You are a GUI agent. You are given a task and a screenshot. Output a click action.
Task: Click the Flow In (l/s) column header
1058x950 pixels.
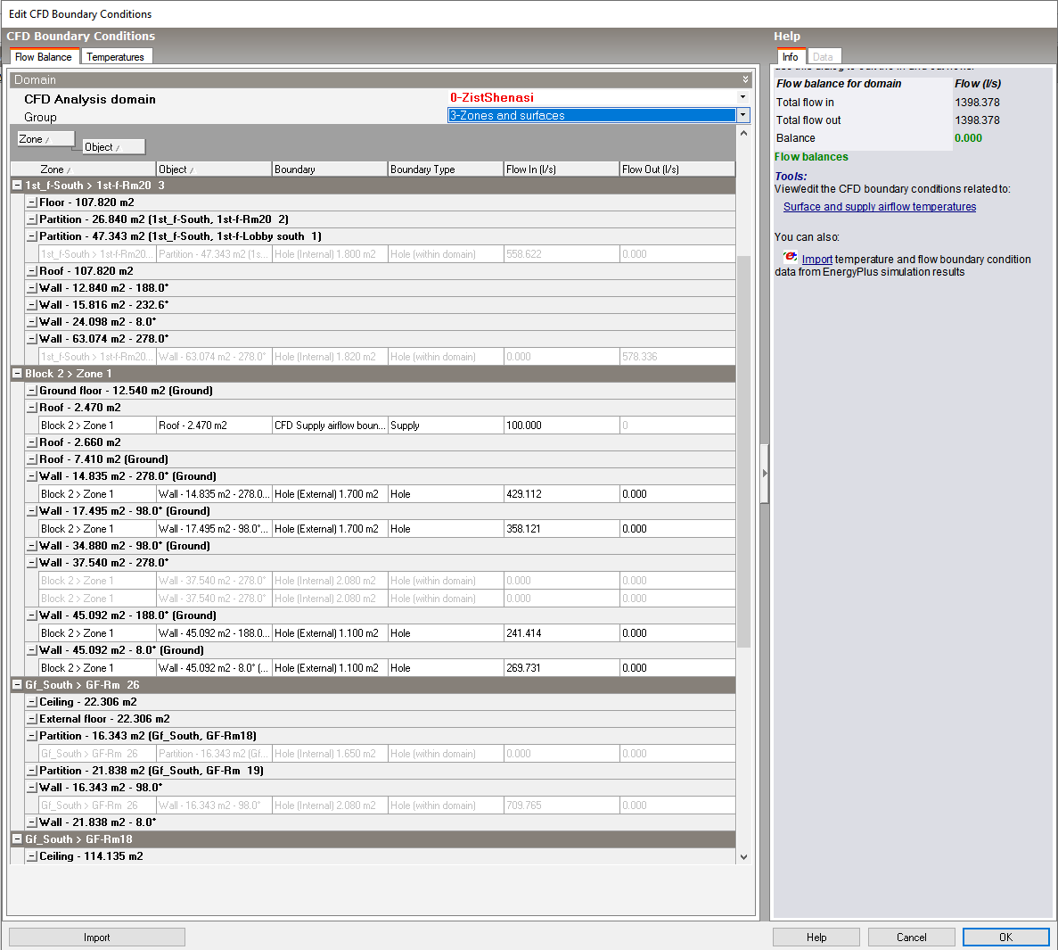click(x=562, y=169)
